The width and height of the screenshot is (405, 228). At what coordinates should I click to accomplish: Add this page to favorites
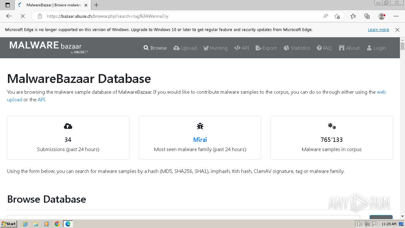pyautogui.click(x=337, y=16)
